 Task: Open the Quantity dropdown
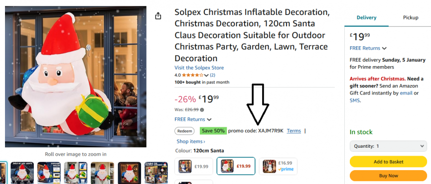[388, 146]
